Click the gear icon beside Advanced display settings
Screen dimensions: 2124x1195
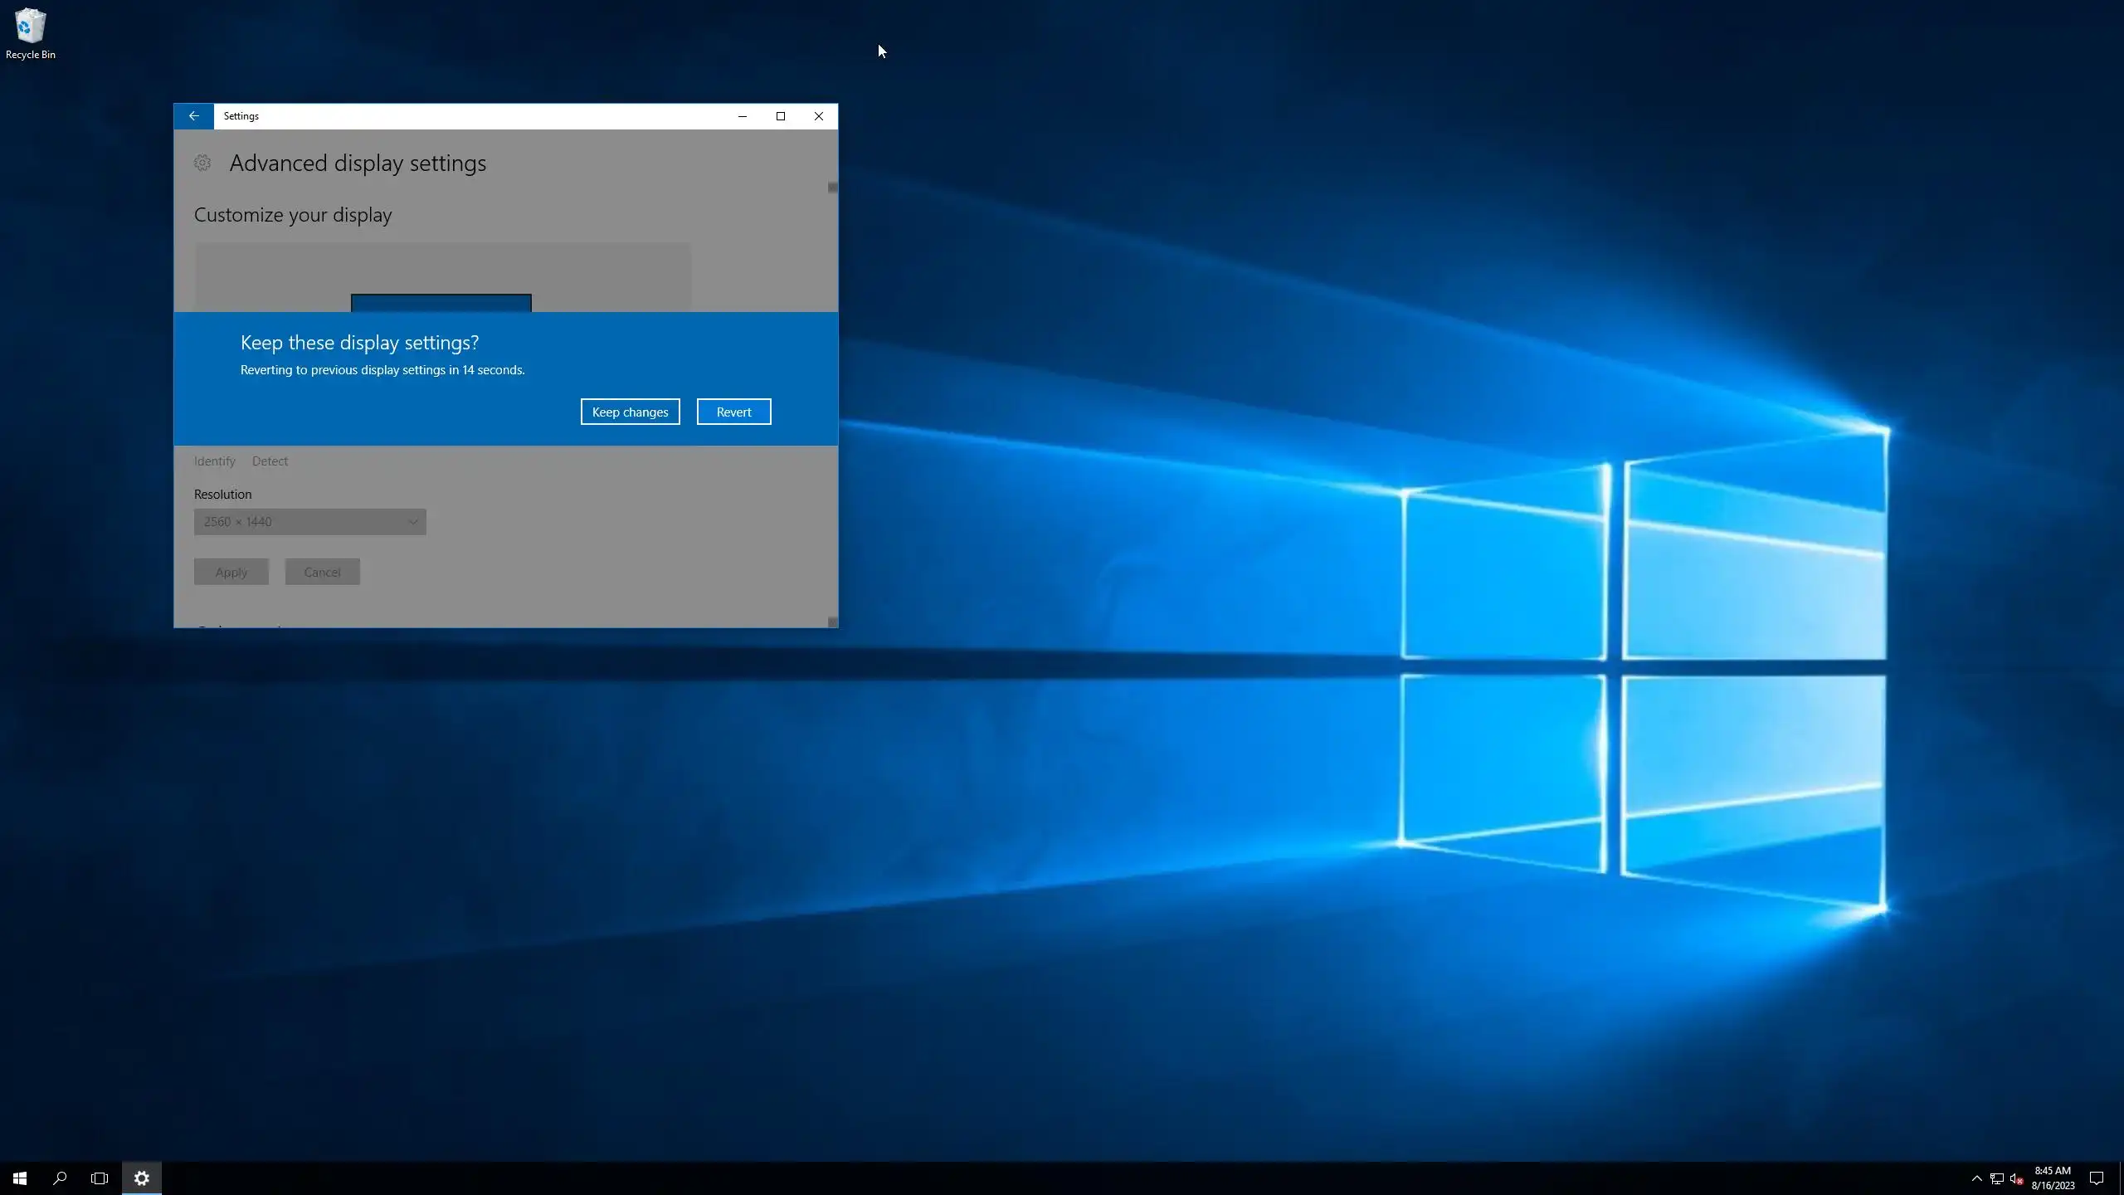click(202, 163)
